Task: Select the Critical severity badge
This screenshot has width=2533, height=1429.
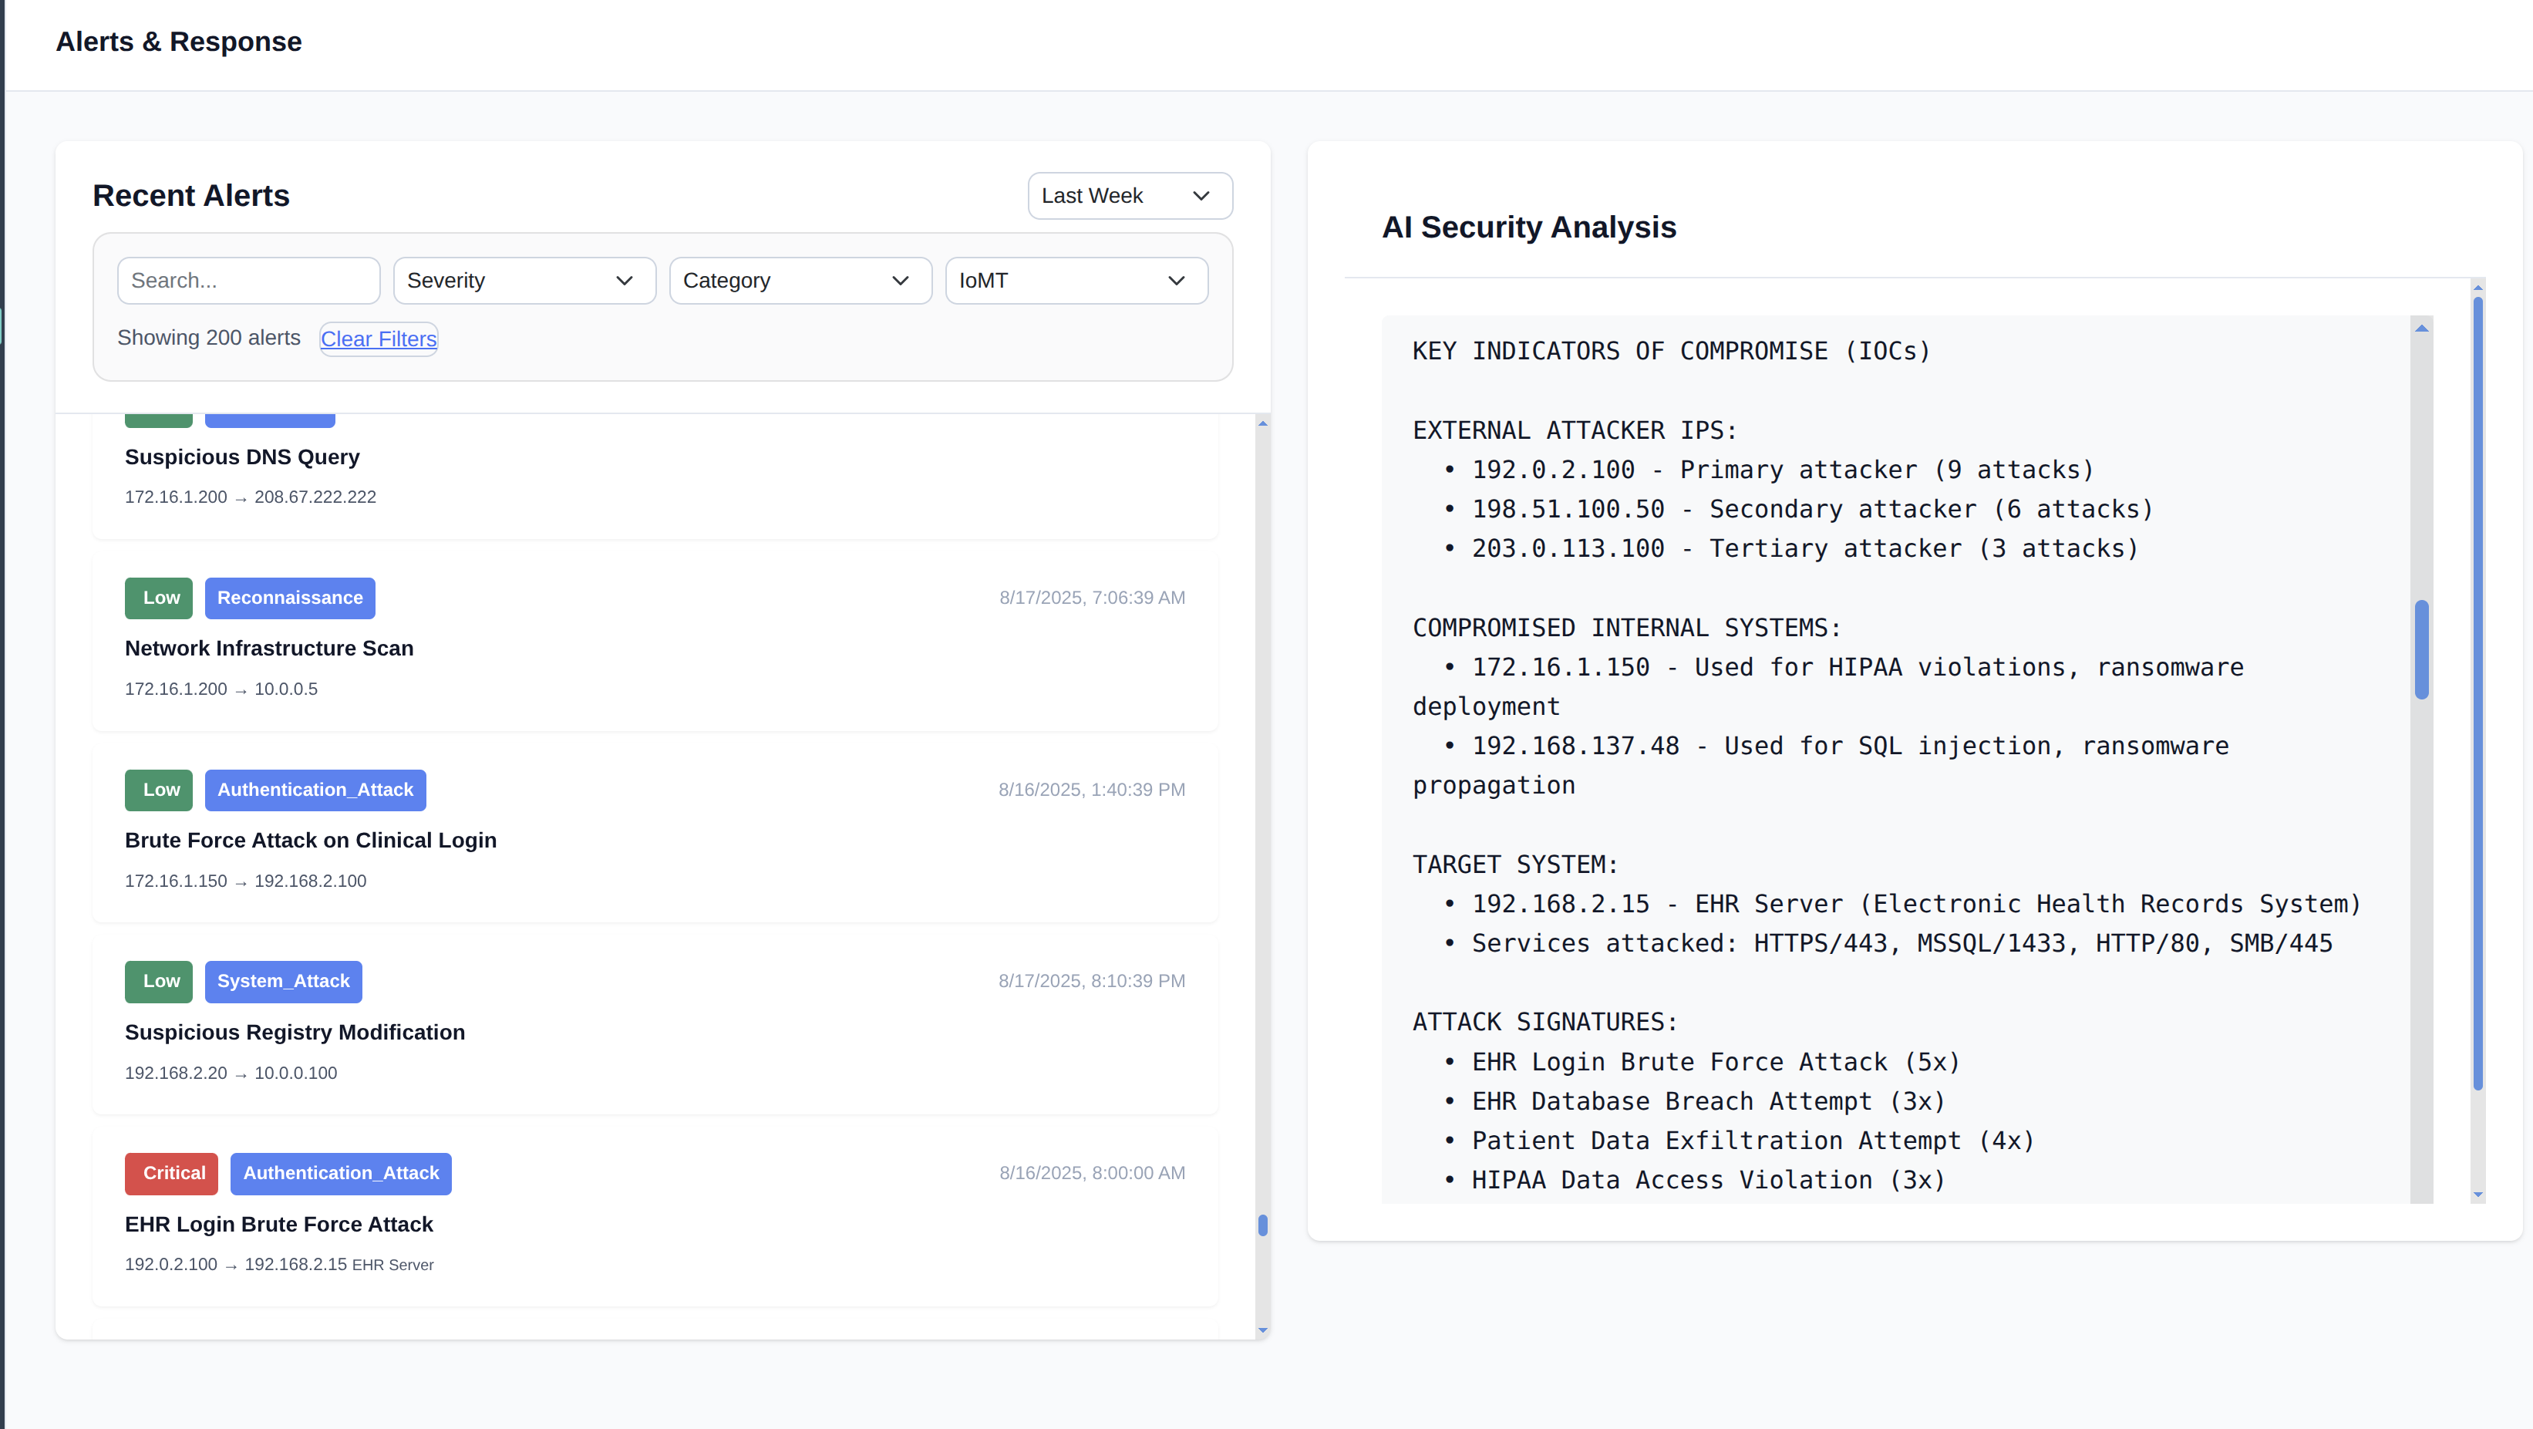Action: tap(170, 1173)
